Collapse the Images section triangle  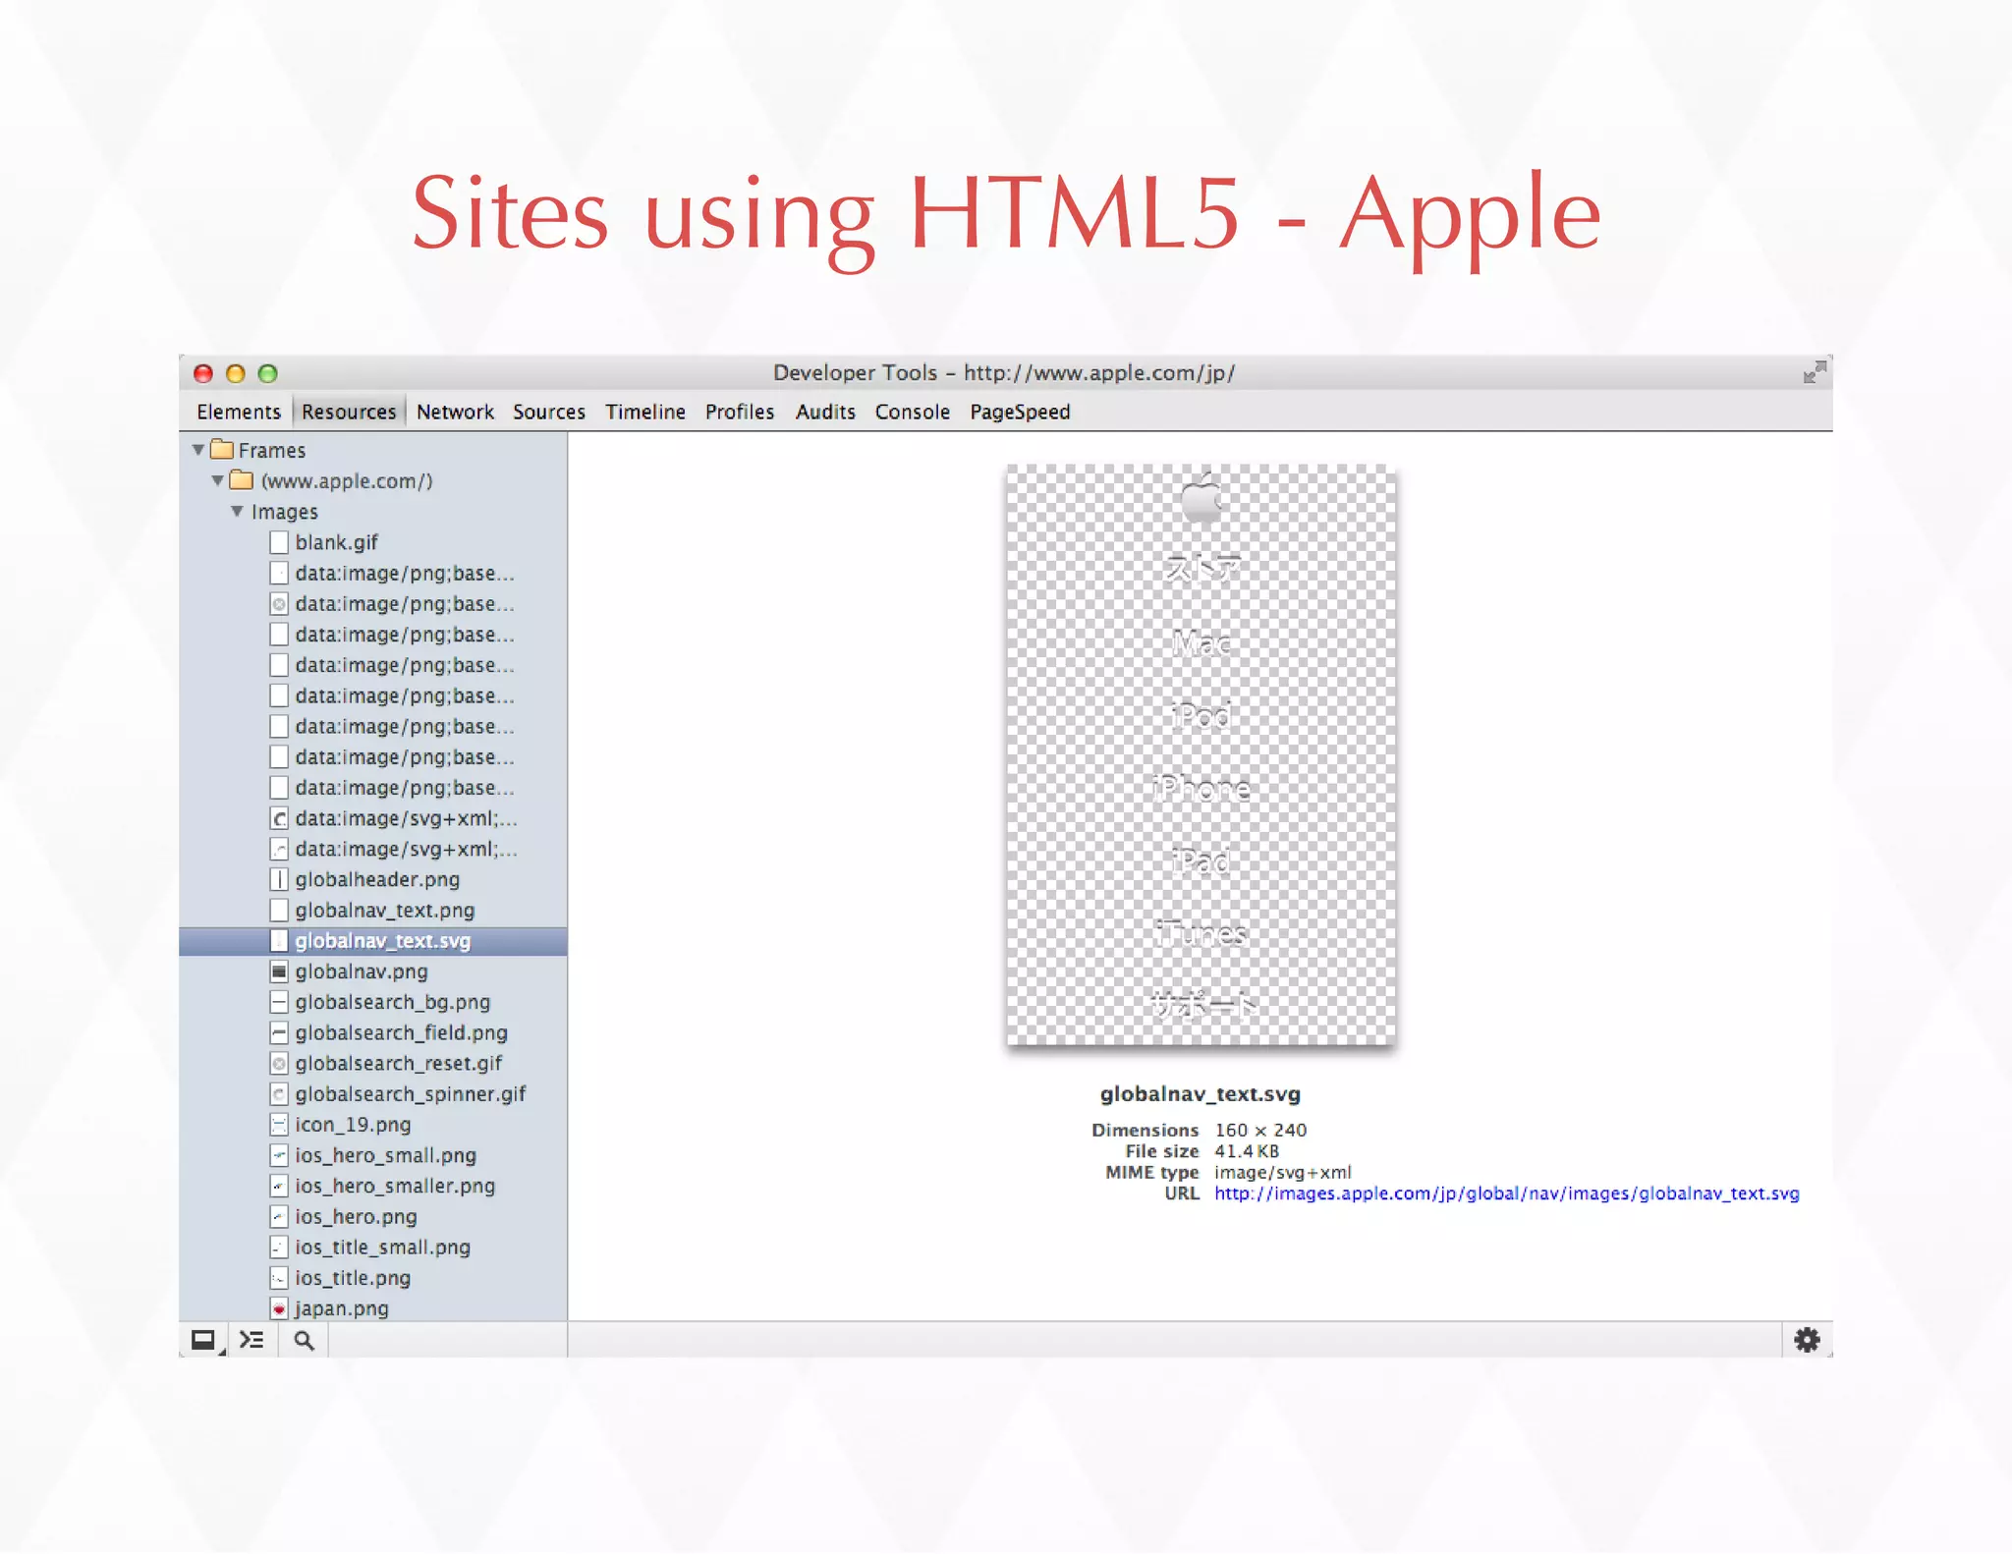(x=237, y=512)
